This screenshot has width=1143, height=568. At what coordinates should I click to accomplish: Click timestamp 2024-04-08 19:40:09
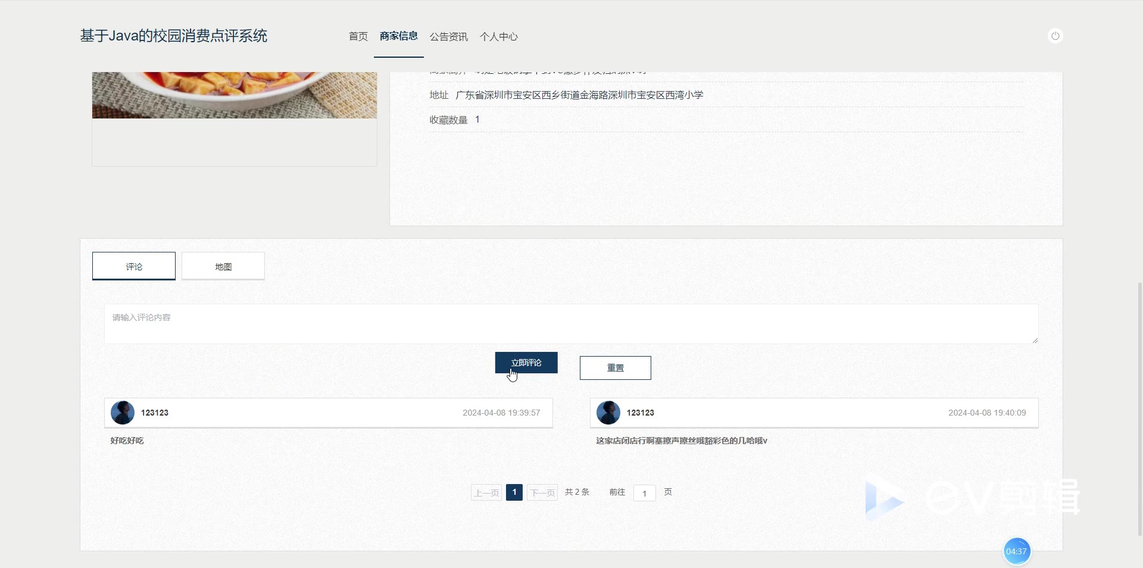tap(987, 413)
